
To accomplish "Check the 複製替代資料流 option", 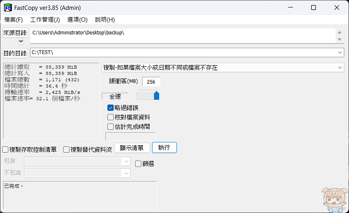I will click(66, 149).
